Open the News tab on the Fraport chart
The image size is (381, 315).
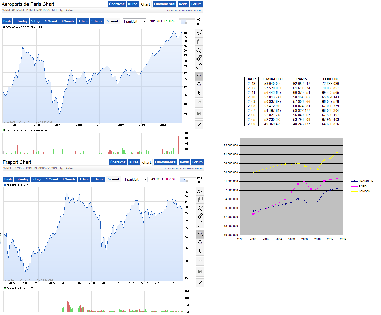(184, 162)
